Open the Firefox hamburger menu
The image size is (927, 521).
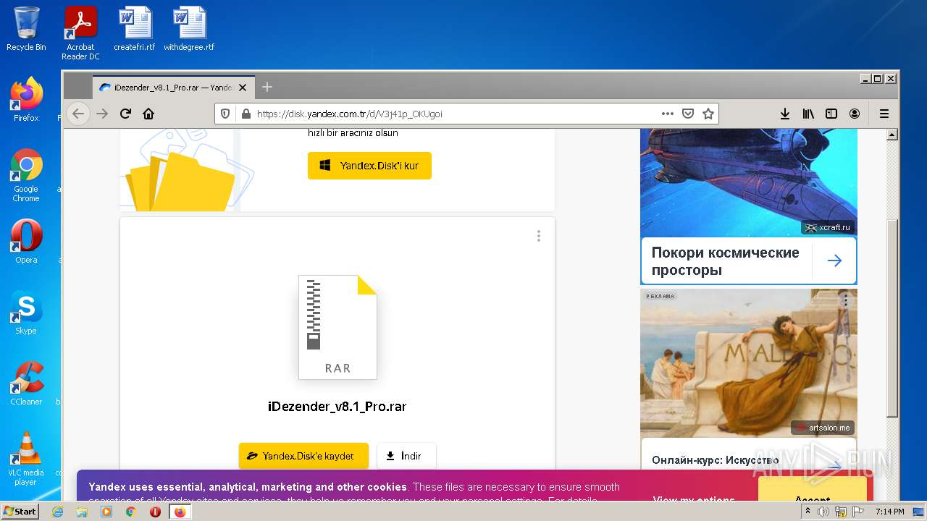[884, 114]
